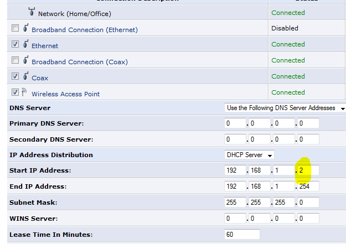Enable the Broadband Connection (Ethernet) checkbox
This screenshot has width=346, height=244.
[15, 28]
